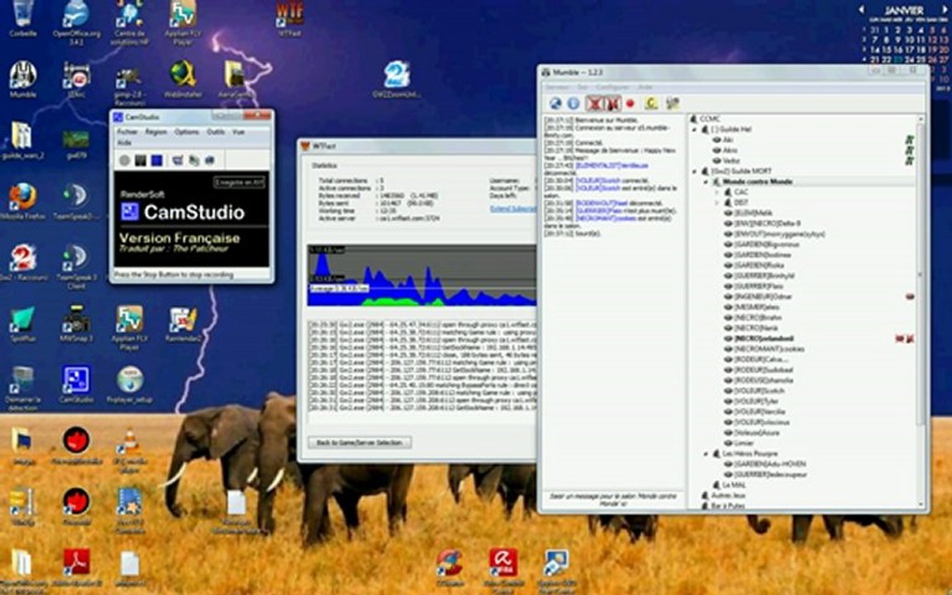Image resolution: width=952 pixels, height=595 pixels.
Task: Select user Veltz in Guilde Hel
Action: (x=731, y=160)
